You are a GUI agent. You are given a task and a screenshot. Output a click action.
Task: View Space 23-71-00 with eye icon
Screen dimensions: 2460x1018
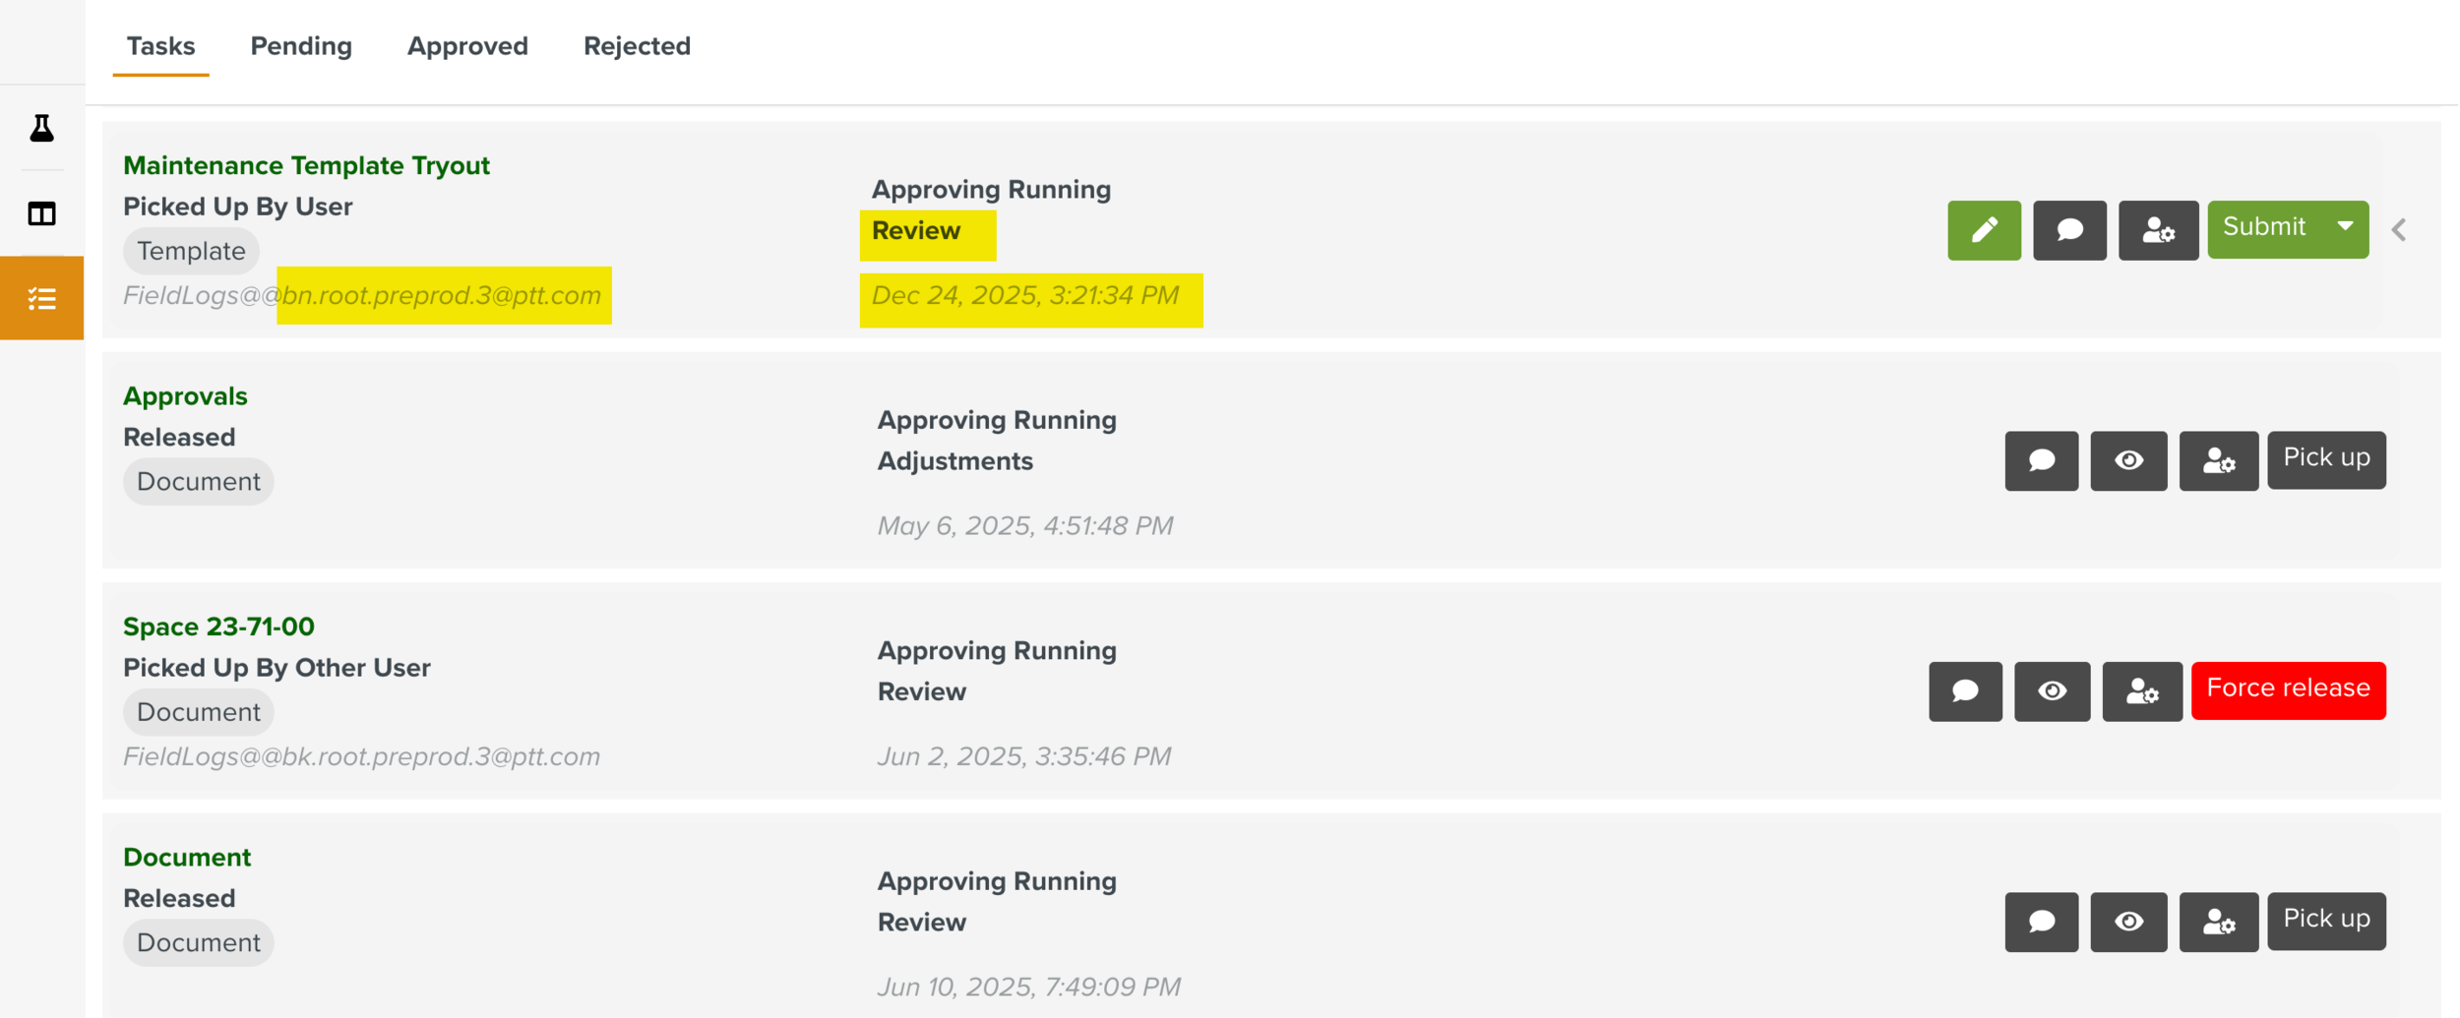tap(2051, 691)
